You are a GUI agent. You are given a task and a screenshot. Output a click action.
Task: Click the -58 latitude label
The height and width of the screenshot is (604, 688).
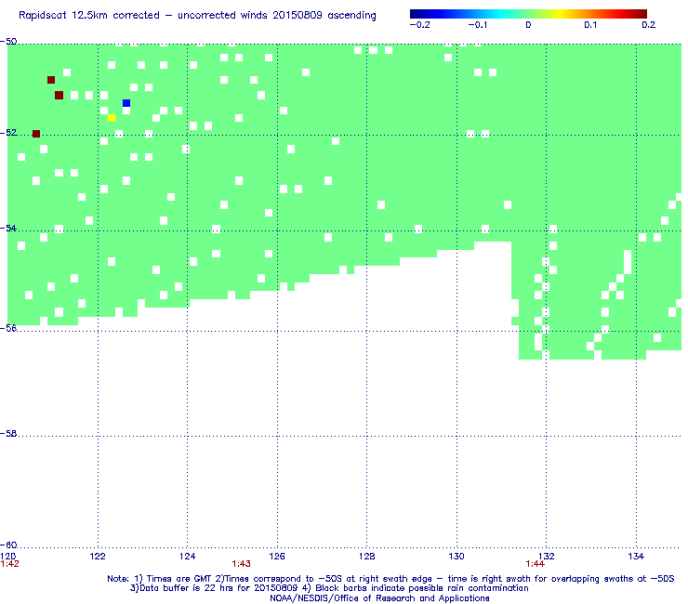click(x=8, y=433)
